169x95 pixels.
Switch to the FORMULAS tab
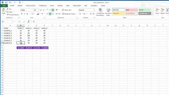(43, 6)
